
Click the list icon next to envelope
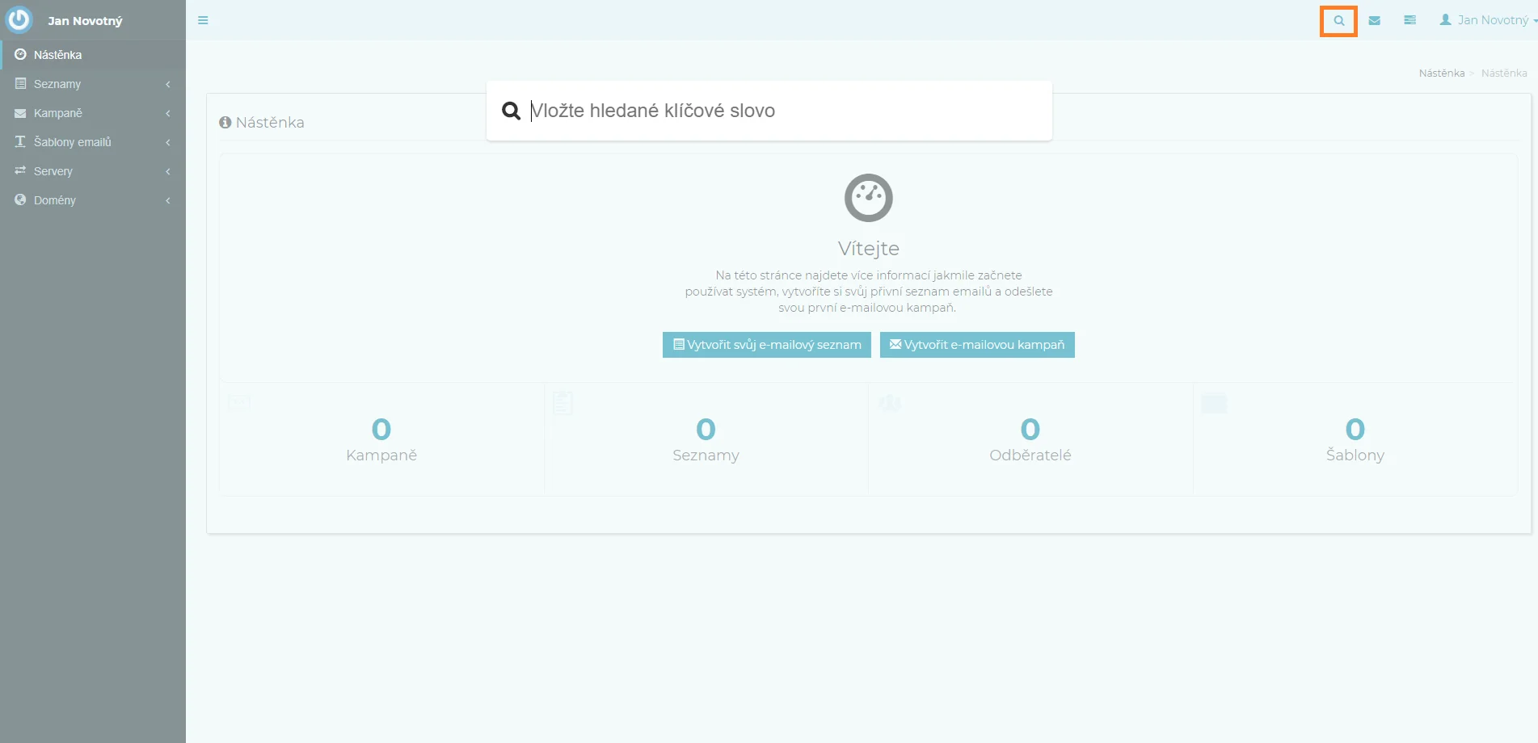point(1409,21)
